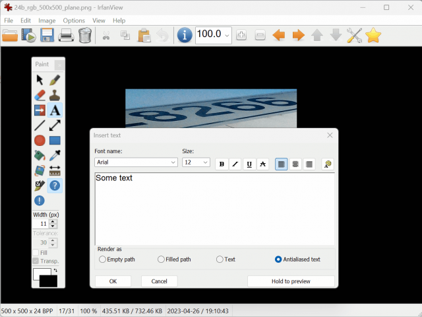Toggle italic text style
Viewport: 422px width, 317px height.
pyautogui.click(x=235, y=164)
